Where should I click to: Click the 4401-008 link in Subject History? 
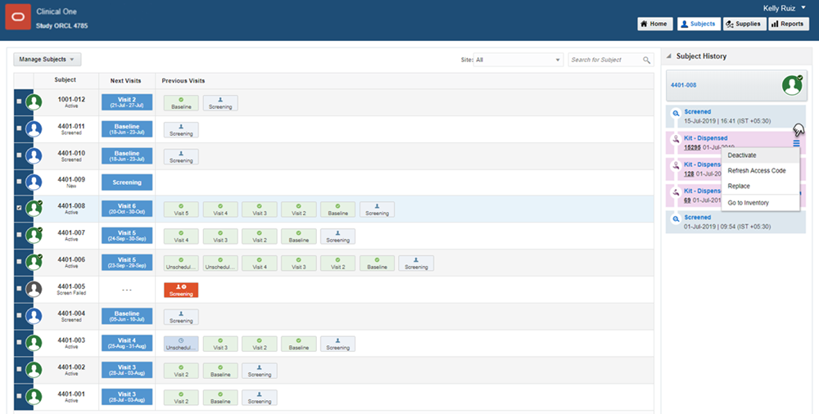click(x=683, y=85)
